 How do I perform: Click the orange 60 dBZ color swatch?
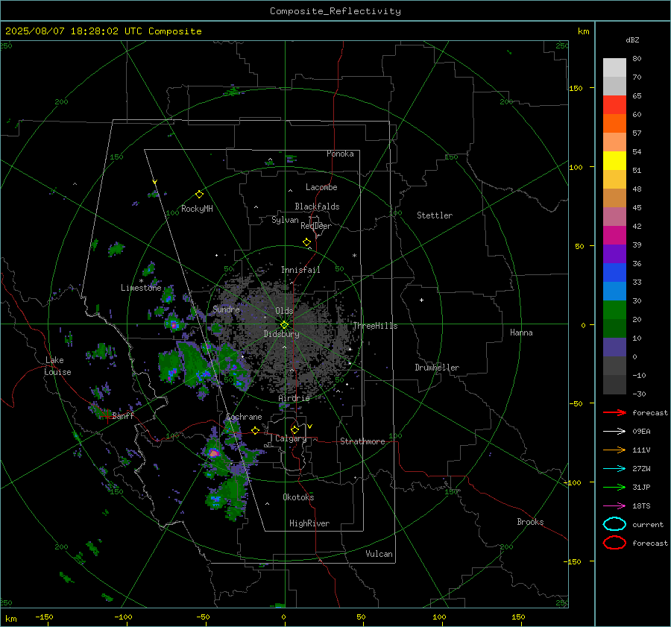pos(614,123)
